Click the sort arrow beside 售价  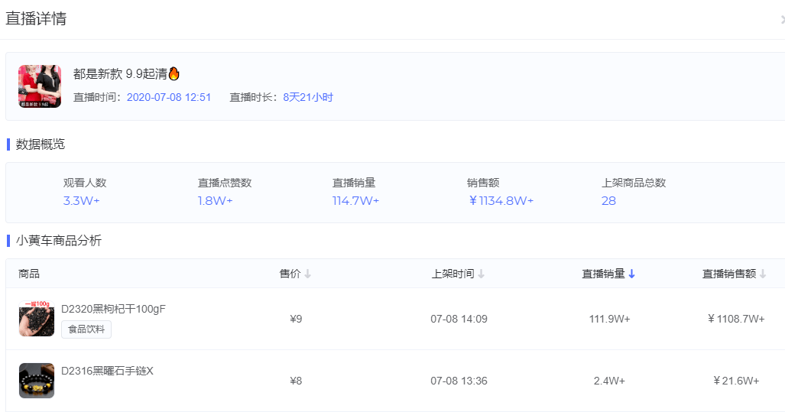(307, 274)
